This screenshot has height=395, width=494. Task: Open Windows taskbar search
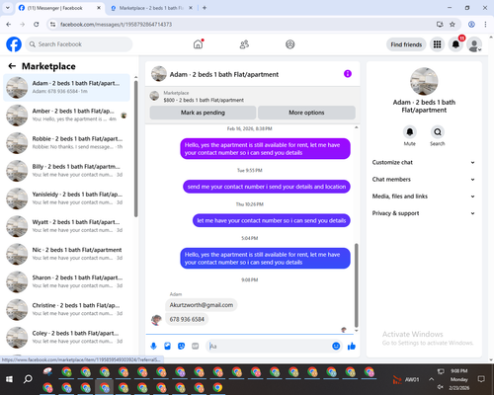28,379
